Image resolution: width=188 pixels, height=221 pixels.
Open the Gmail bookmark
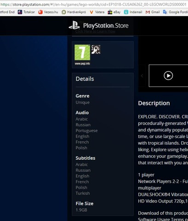[x=153, y=12]
